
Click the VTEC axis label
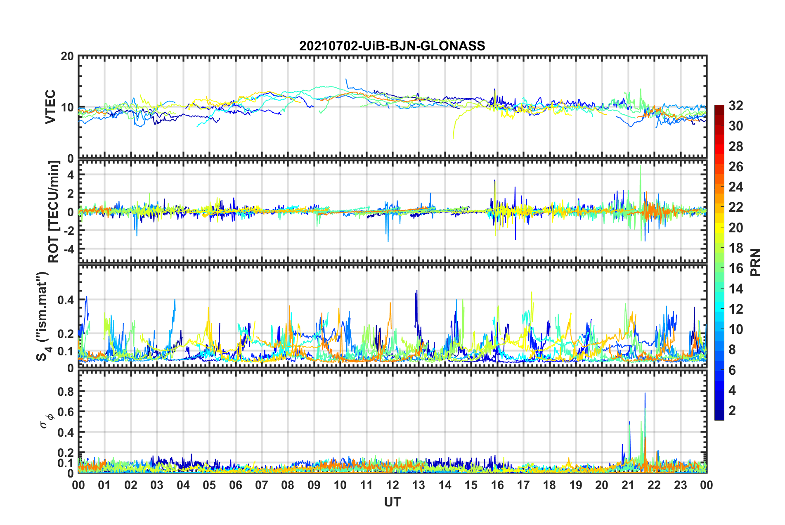click(50, 107)
